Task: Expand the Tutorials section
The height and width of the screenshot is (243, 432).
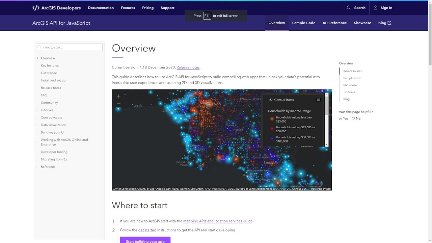Action: pyautogui.click(x=37, y=110)
